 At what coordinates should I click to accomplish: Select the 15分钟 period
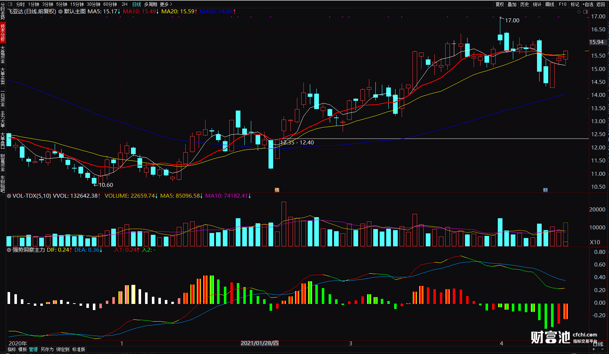click(x=77, y=4)
